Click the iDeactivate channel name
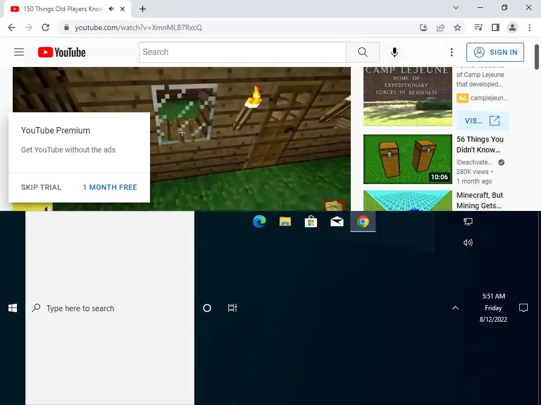Image resolution: width=541 pixels, height=405 pixels. coord(474,162)
